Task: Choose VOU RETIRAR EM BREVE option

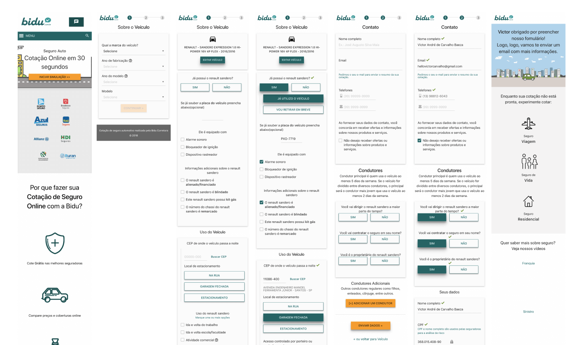Action: click(x=293, y=110)
